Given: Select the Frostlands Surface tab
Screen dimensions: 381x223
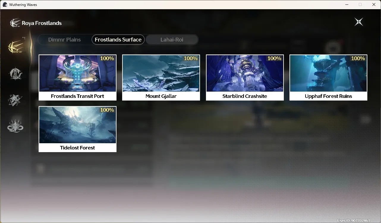Looking at the screenshot, I should point(118,39).
